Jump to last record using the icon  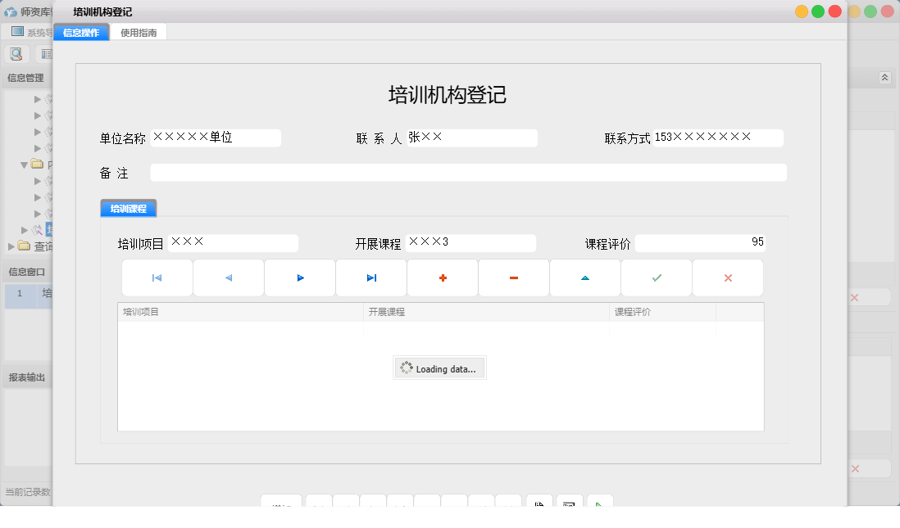point(370,278)
